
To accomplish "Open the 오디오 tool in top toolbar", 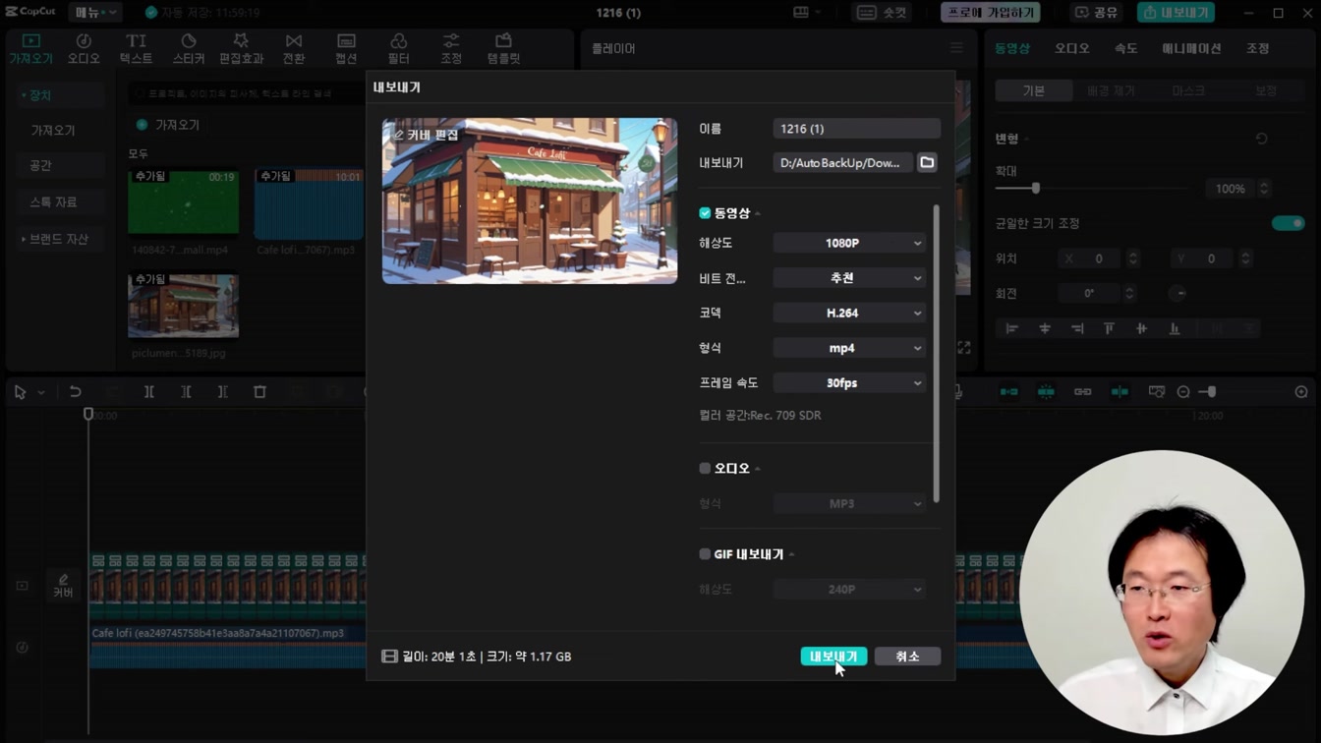I will pyautogui.click(x=84, y=48).
